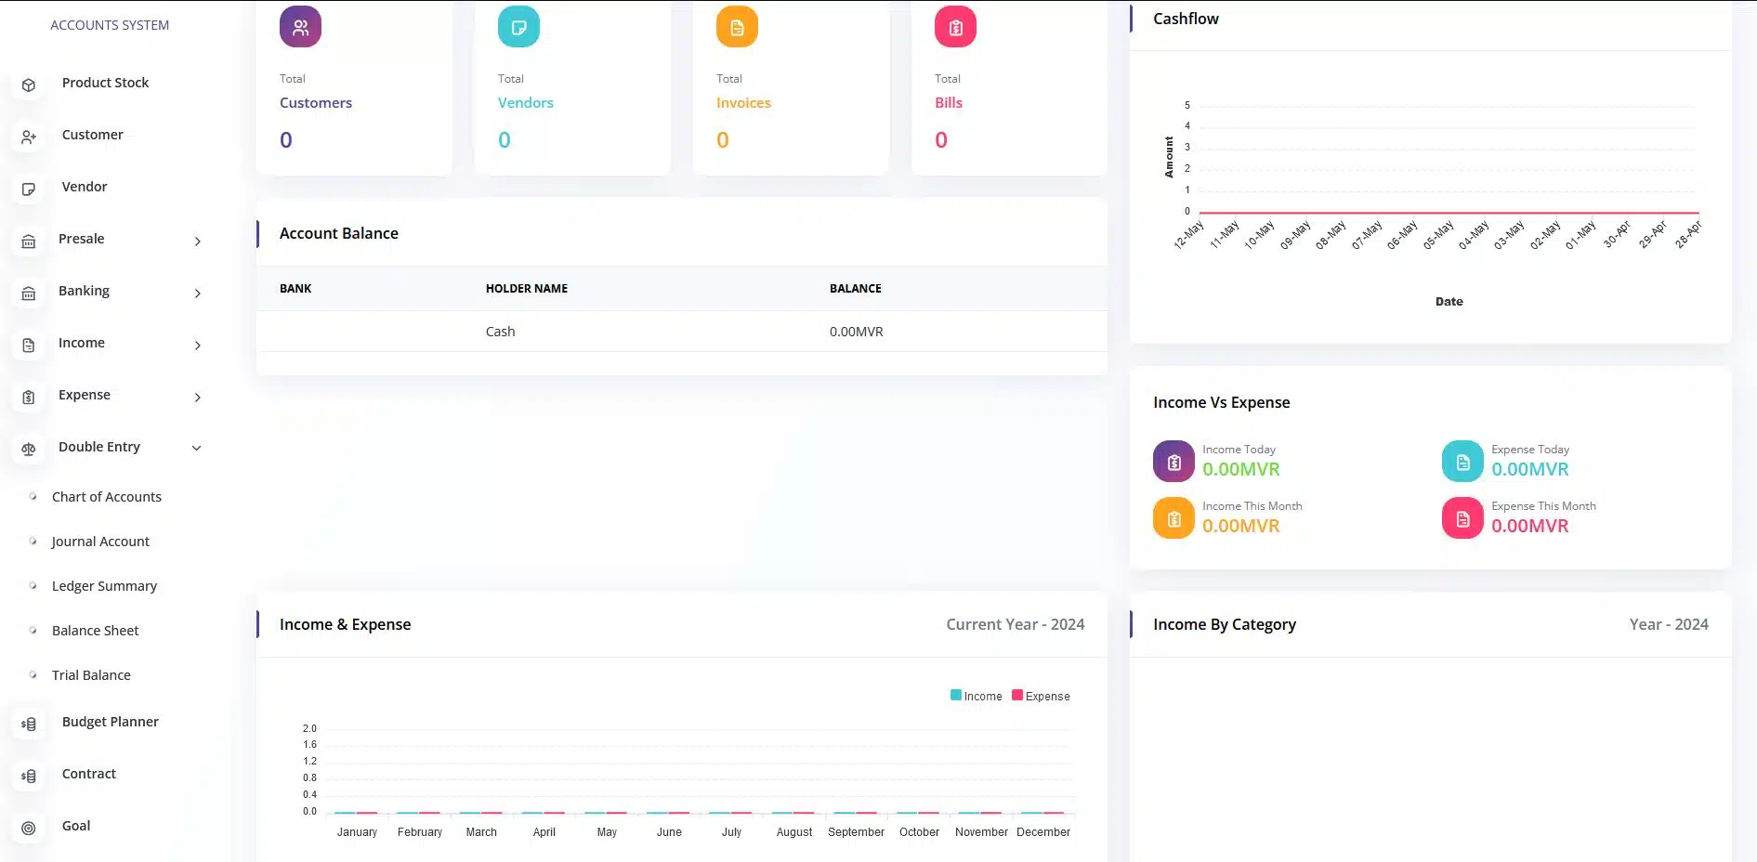Viewport: 1757px width, 862px height.
Task: Click the Current Year - 2024 label
Action: [x=1015, y=625]
